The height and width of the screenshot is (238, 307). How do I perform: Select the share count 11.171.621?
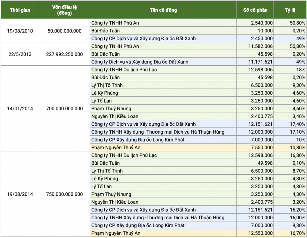point(260,62)
